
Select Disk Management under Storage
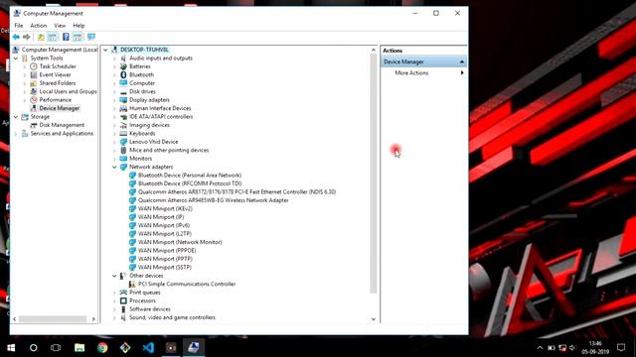click(x=62, y=125)
